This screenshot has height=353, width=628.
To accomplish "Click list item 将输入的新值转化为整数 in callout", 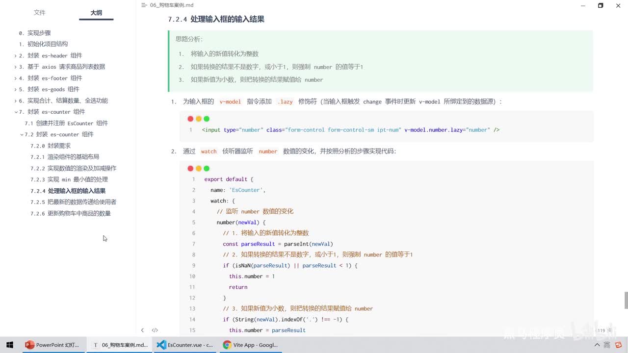I will point(225,54).
